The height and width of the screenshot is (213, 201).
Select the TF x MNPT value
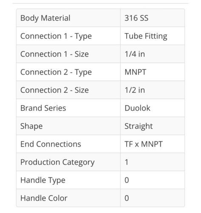pyautogui.click(x=144, y=144)
